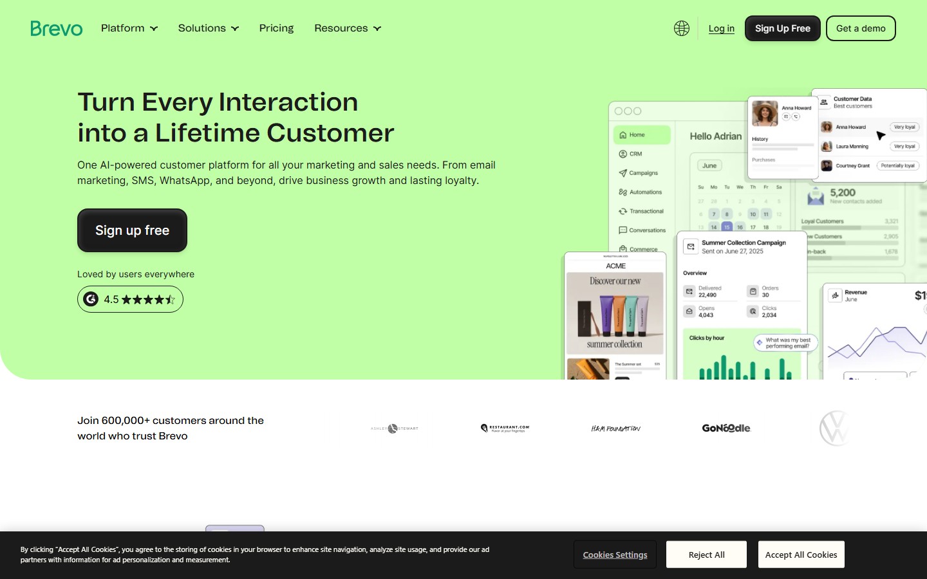The width and height of the screenshot is (927, 579).
Task: Click the 'Summer Collection Campaign' card title
Action: (x=744, y=243)
